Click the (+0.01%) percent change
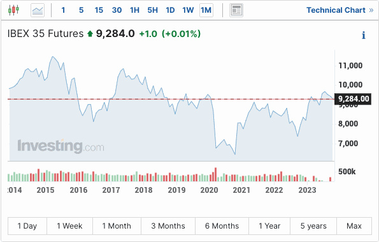The width and height of the screenshot is (379, 242). click(x=182, y=34)
